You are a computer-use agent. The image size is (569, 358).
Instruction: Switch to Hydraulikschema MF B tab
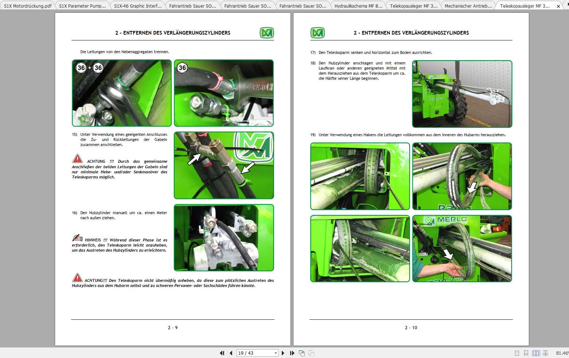coord(358,6)
